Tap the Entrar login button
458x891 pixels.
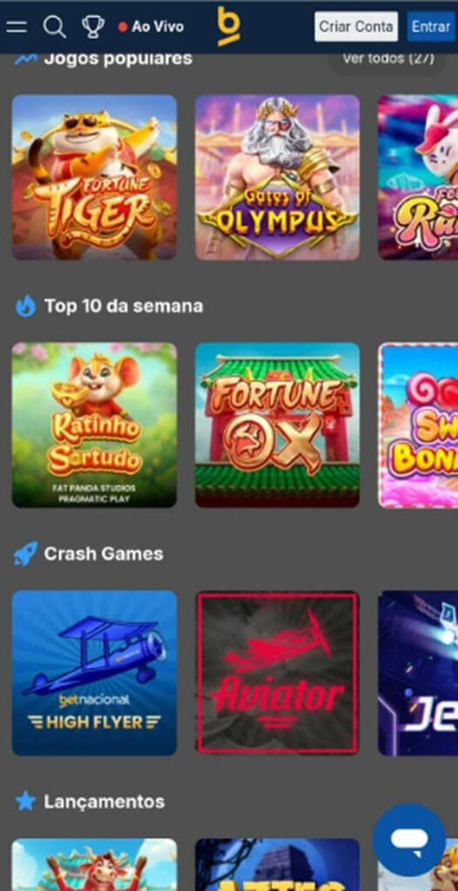(x=431, y=27)
